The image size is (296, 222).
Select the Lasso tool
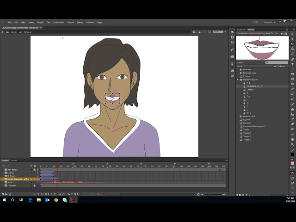tap(292, 54)
